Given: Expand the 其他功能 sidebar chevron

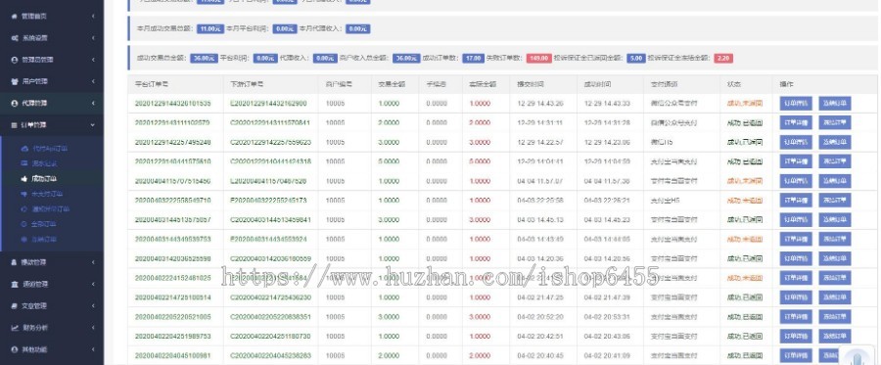Looking at the screenshot, I should coord(93,349).
